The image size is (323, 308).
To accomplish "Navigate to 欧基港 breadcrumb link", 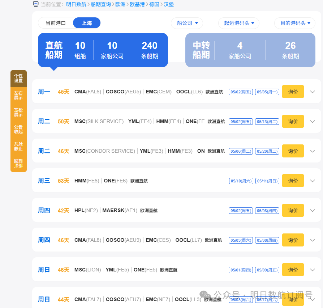I will (137, 4).
